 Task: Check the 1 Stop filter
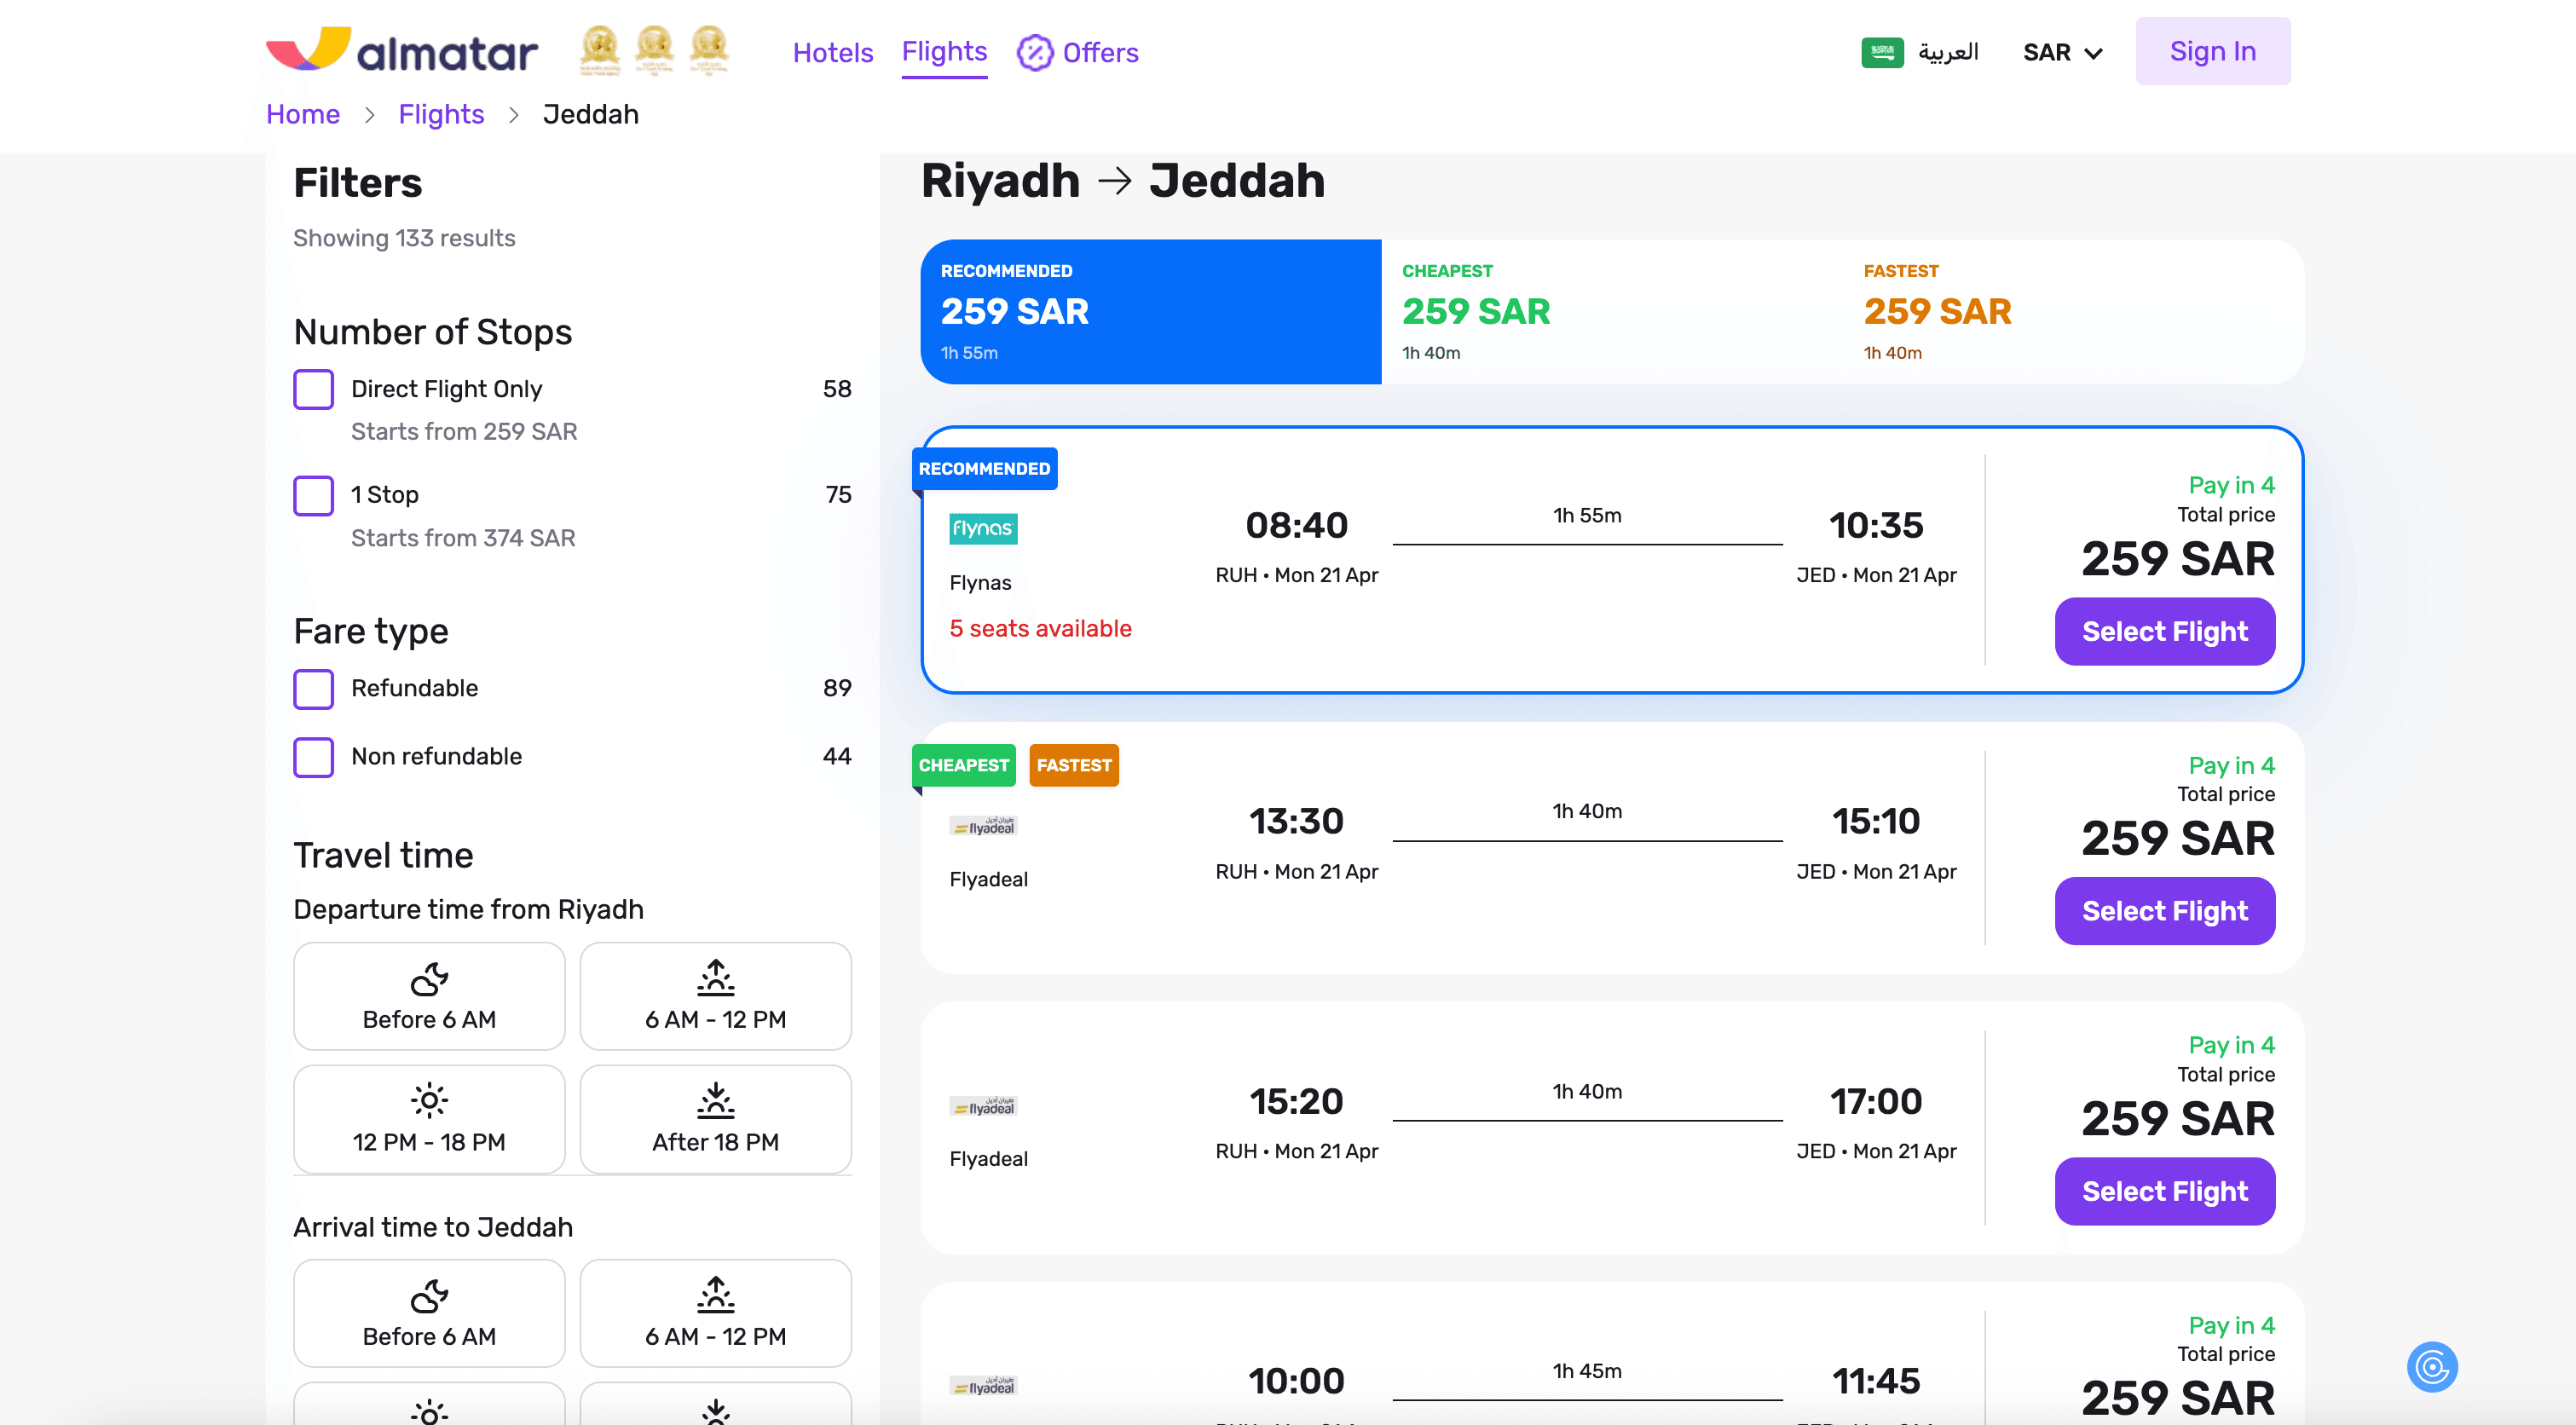click(x=313, y=495)
